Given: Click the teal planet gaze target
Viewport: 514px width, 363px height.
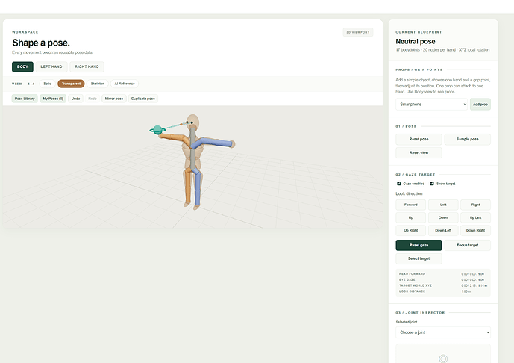Looking at the screenshot, I should [157, 130].
